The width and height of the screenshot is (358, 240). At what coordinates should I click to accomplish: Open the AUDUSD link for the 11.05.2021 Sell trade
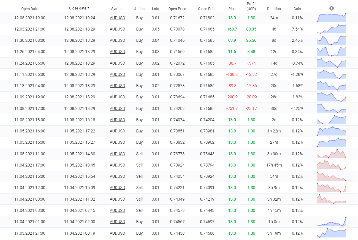click(117, 154)
